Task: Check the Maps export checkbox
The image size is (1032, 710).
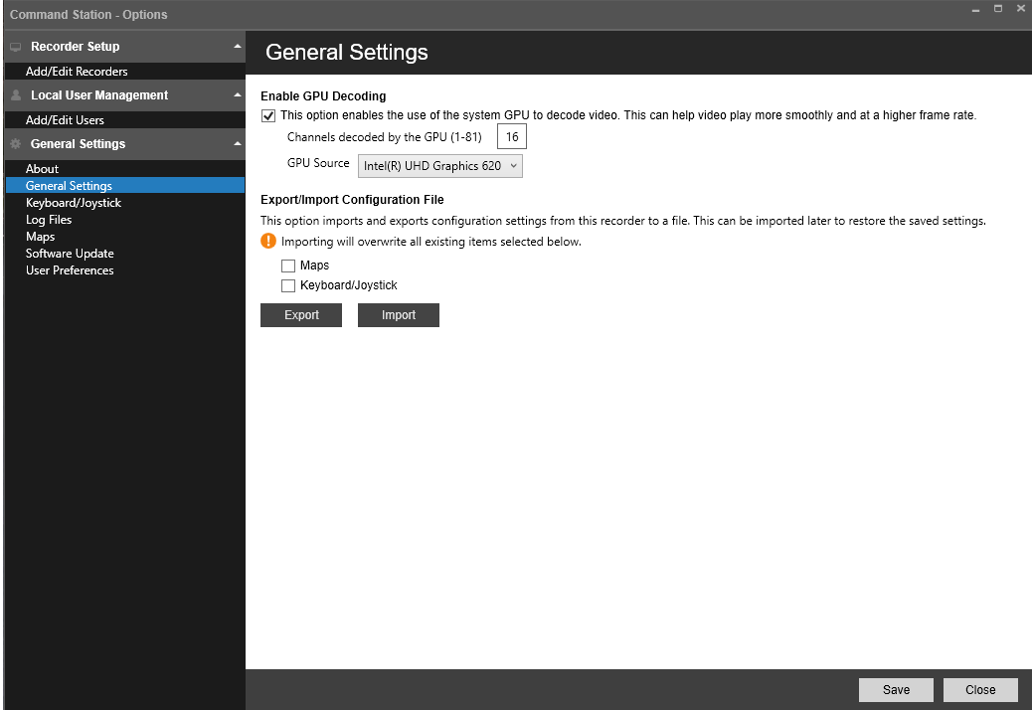Action: (288, 266)
